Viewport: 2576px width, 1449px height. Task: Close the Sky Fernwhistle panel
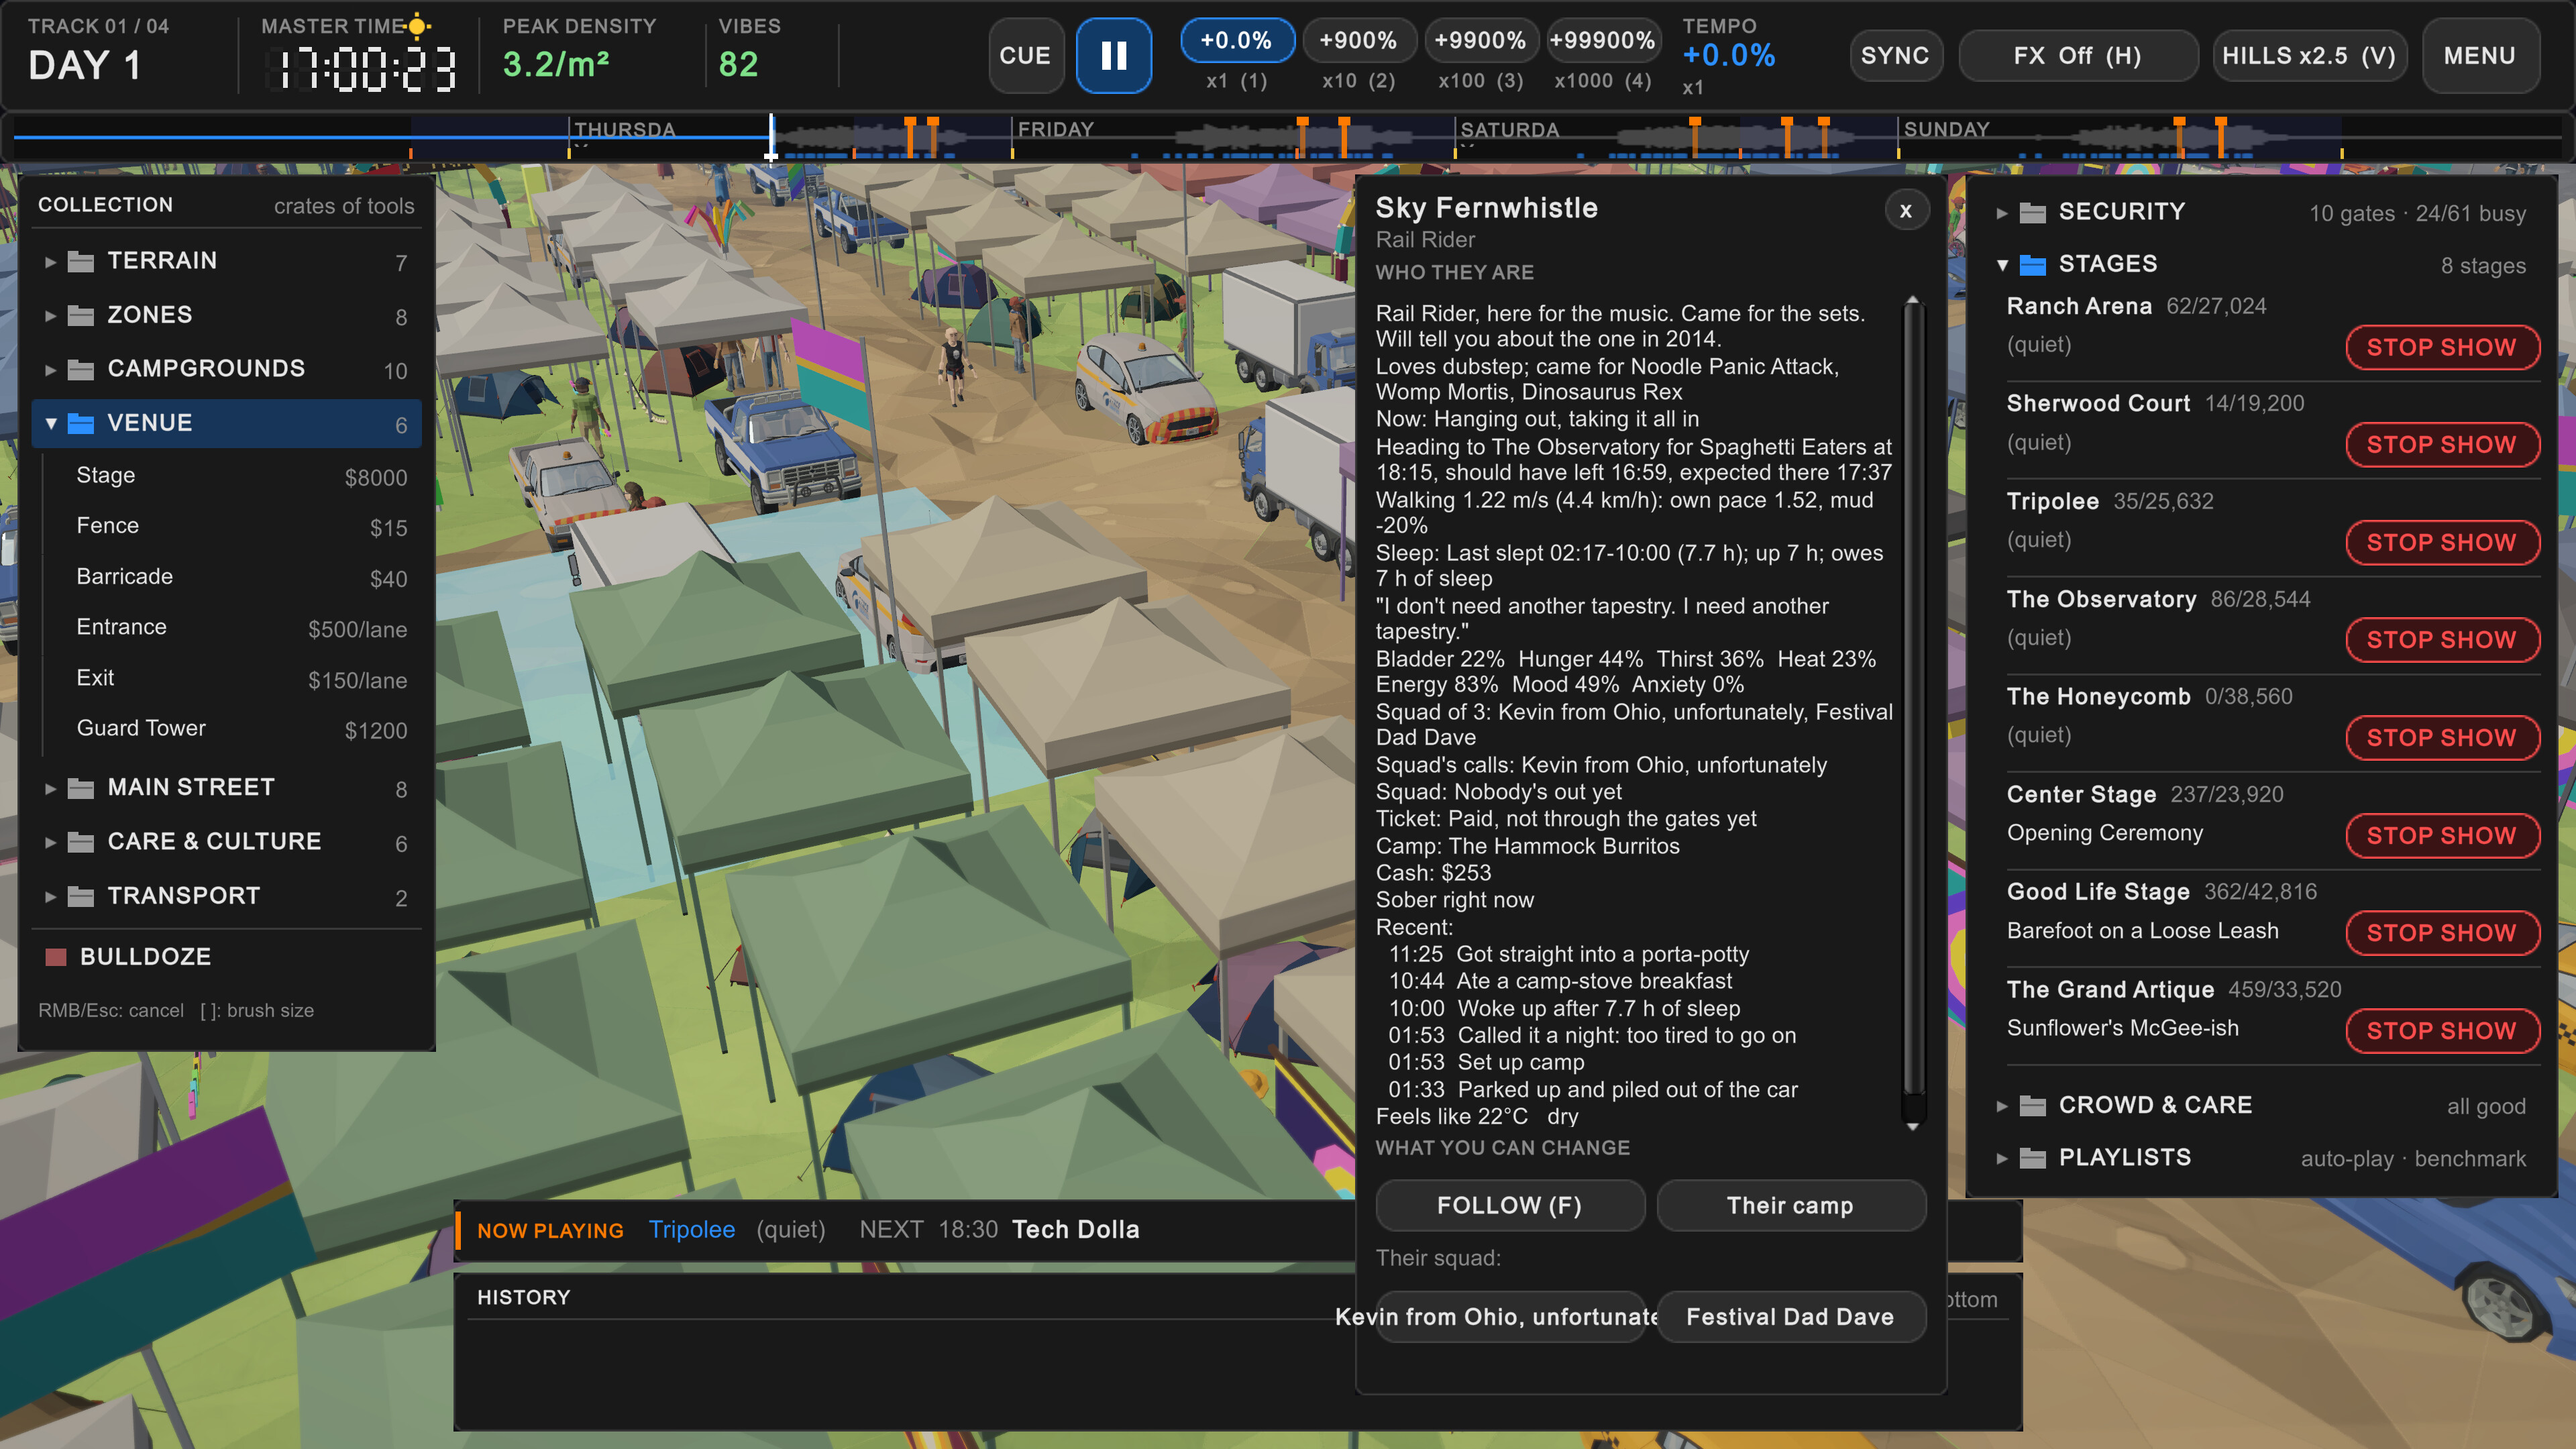tap(1906, 210)
